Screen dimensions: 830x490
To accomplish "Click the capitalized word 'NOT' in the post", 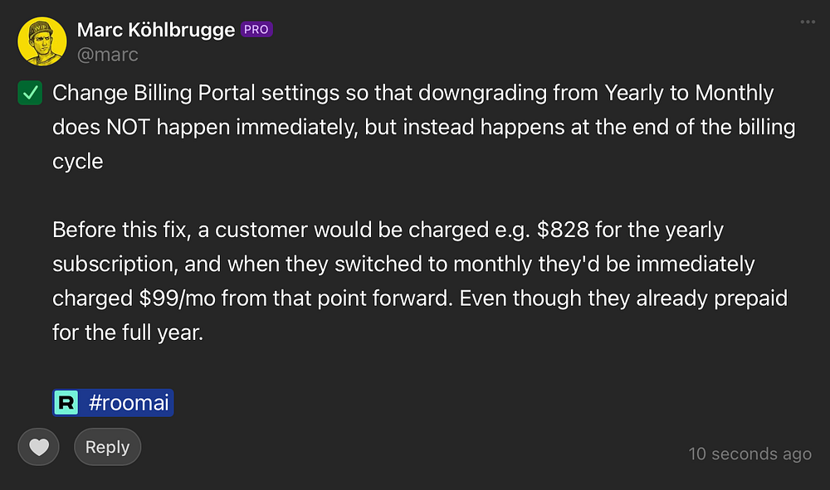I will click(x=128, y=128).
